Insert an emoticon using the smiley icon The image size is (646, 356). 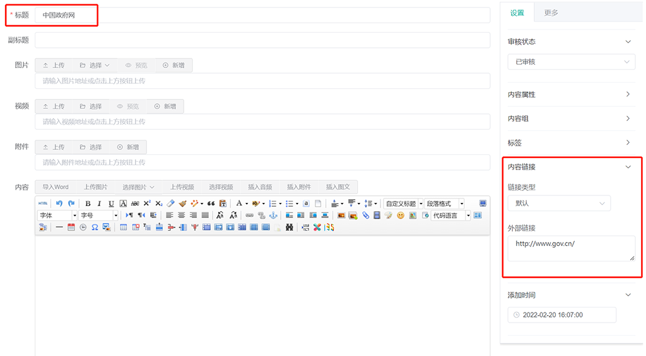point(401,215)
